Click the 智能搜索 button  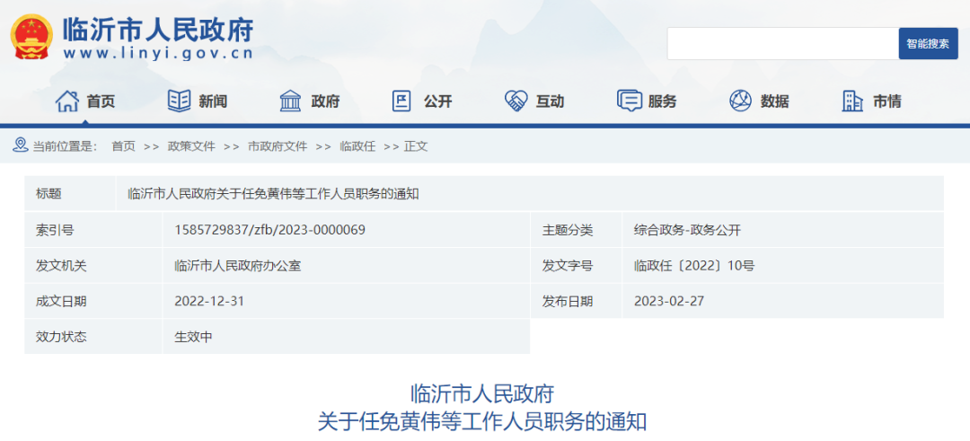(x=928, y=44)
